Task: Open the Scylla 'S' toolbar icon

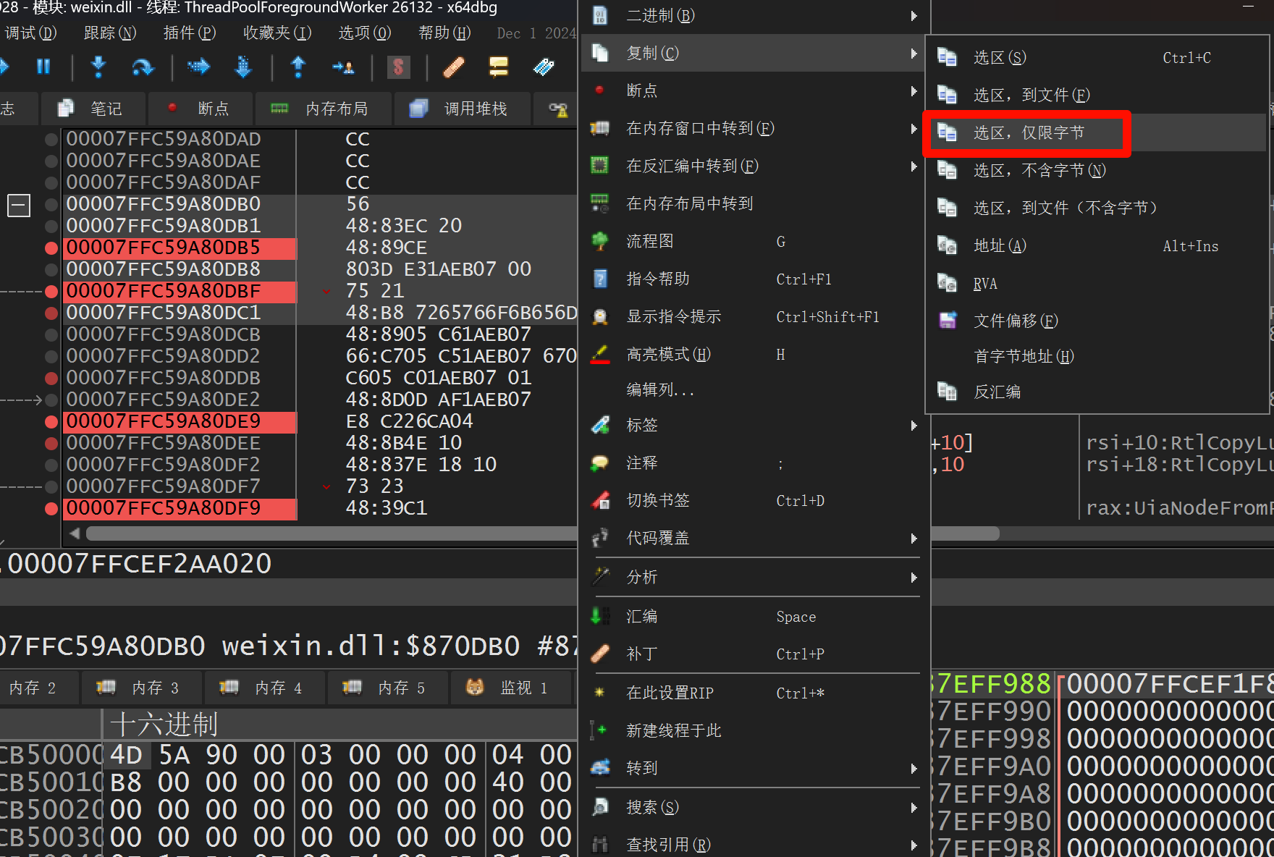Action: (398, 67)
